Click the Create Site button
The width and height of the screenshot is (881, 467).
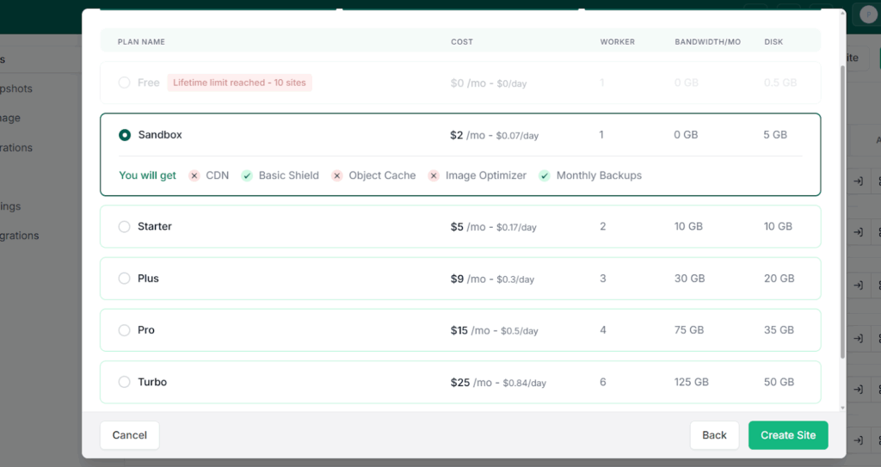point(788,435)
